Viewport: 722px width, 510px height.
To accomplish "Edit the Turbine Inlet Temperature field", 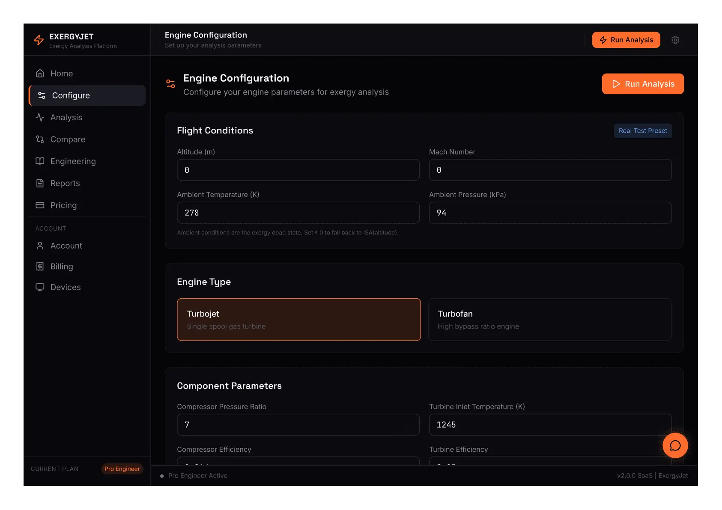I will tap(550, 424).
